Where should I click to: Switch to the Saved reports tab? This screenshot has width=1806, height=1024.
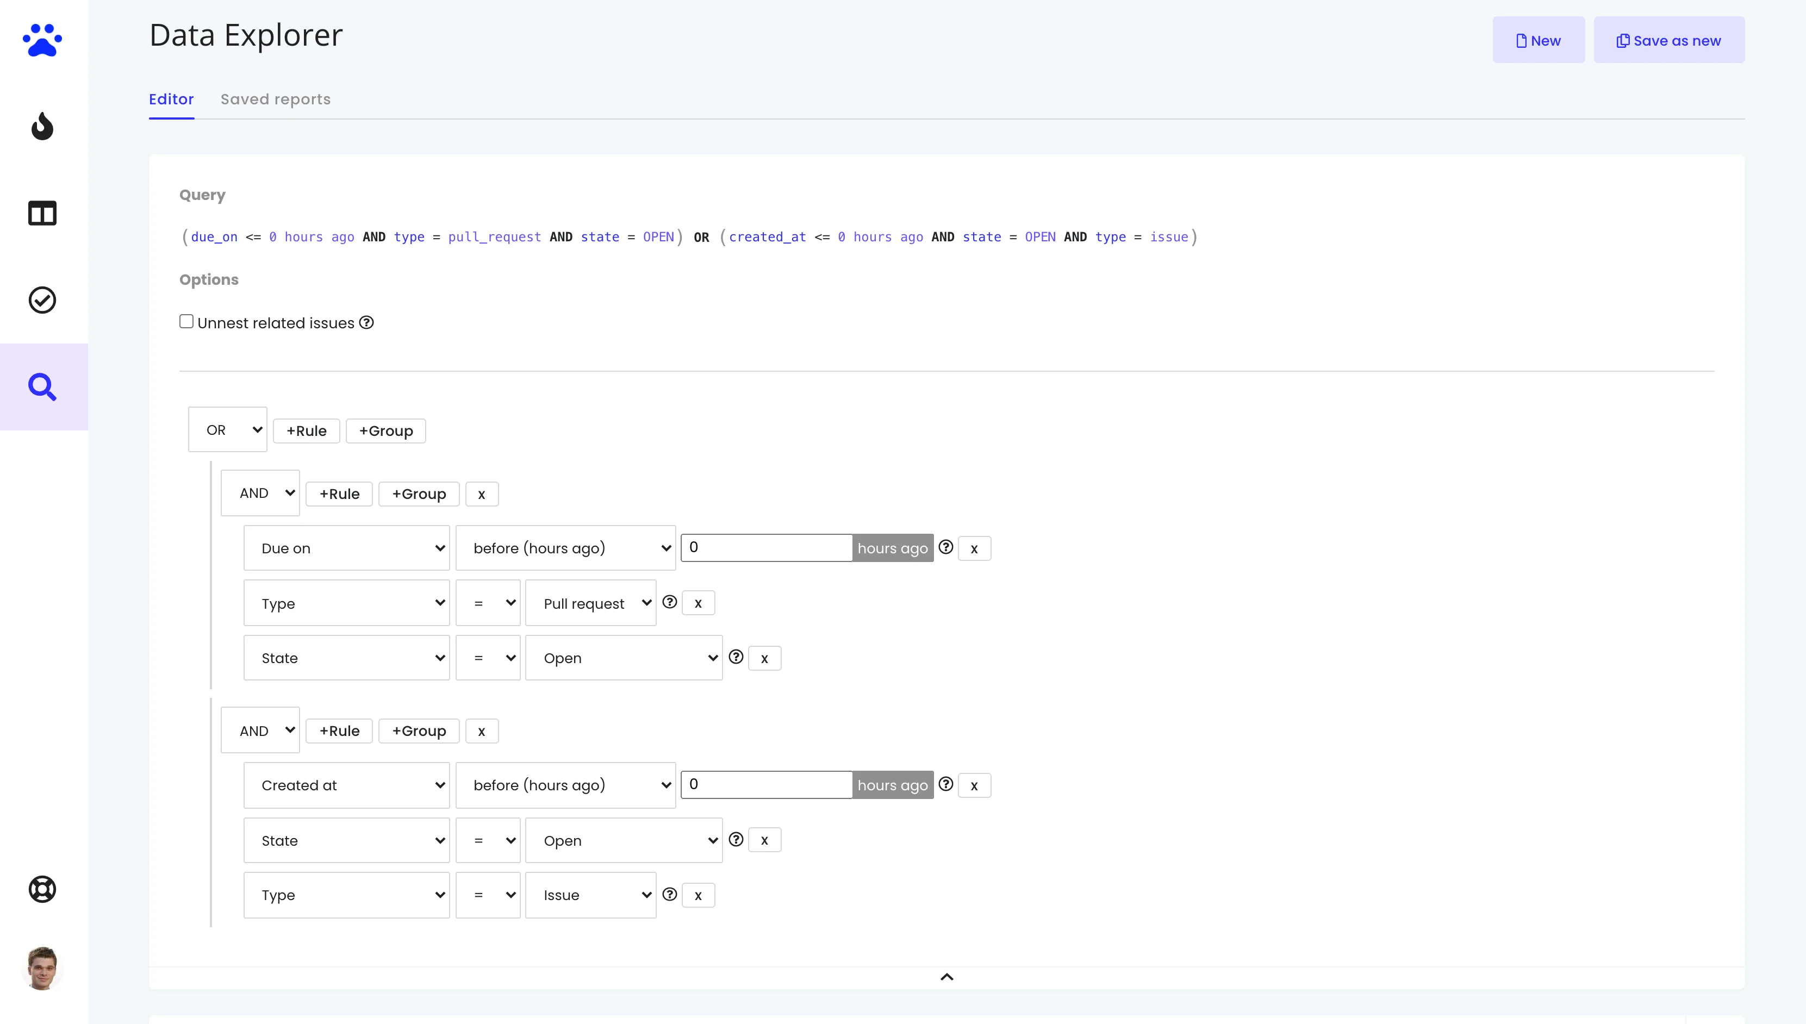click(275, 99)
